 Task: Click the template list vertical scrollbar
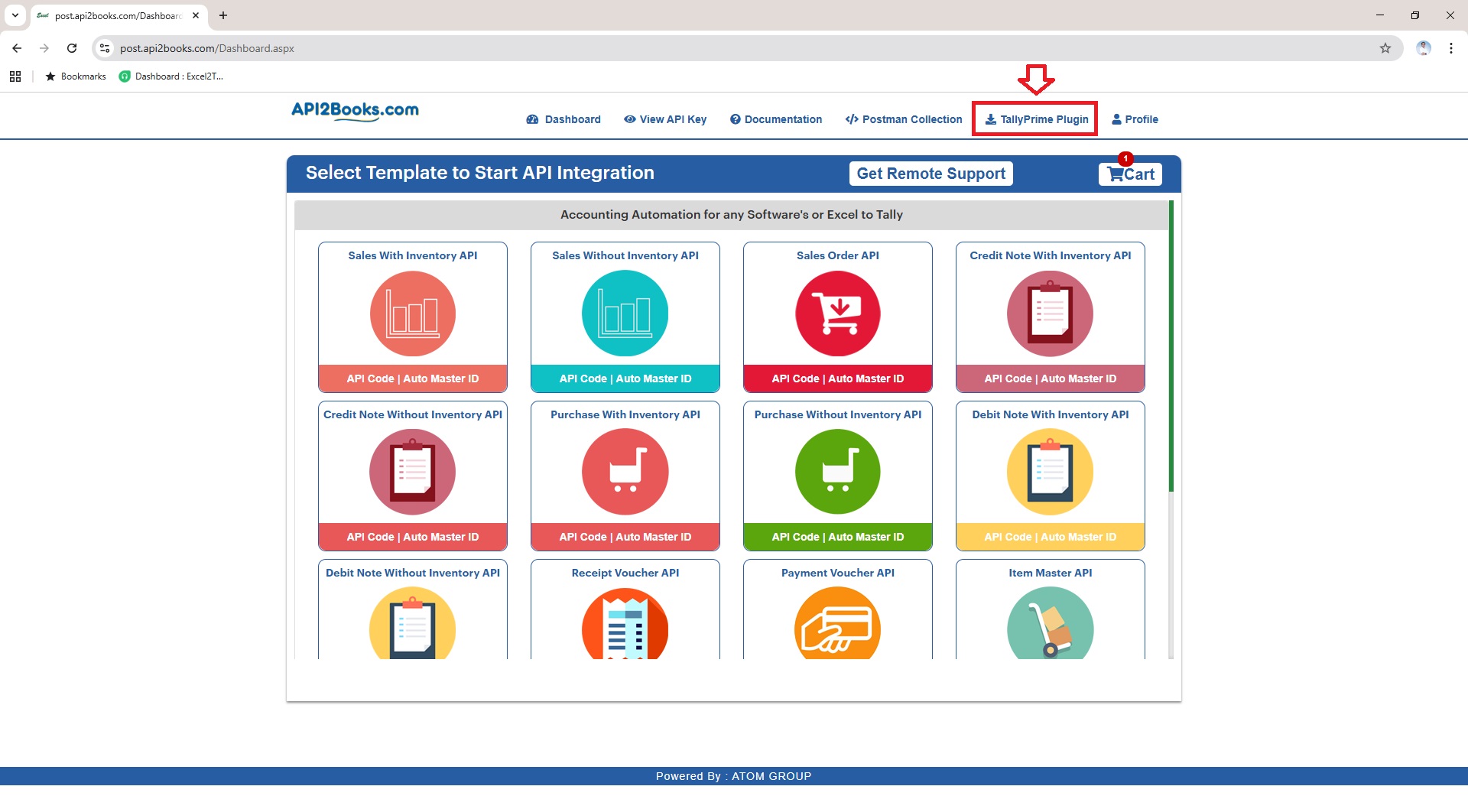coord(1171,346)
